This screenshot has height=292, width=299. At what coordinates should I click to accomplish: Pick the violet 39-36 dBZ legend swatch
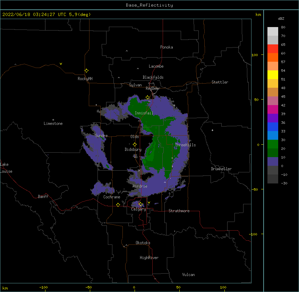(x=273, y=118)
